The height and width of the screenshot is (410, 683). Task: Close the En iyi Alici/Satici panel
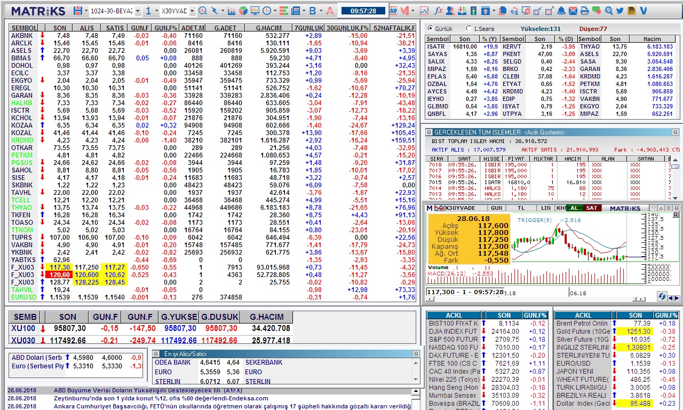[x=416, y=353]
